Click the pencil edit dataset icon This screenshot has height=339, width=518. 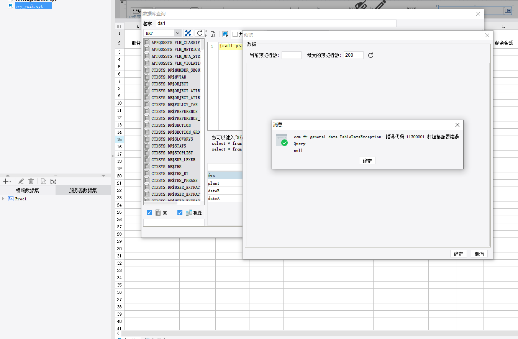[x=21, y=181]
